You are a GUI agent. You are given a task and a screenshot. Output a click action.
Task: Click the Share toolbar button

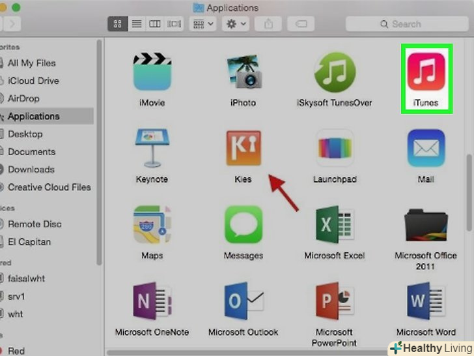tap(268, 23)
